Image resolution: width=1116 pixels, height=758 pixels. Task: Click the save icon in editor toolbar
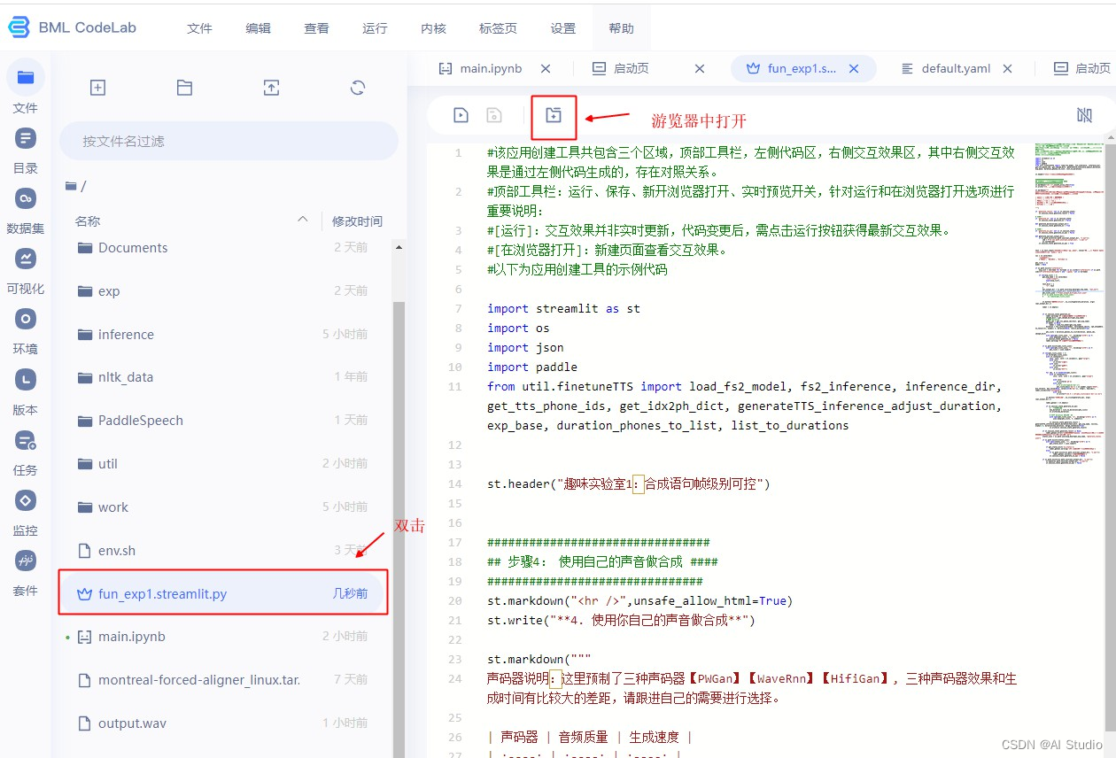[x=494, y=115]
